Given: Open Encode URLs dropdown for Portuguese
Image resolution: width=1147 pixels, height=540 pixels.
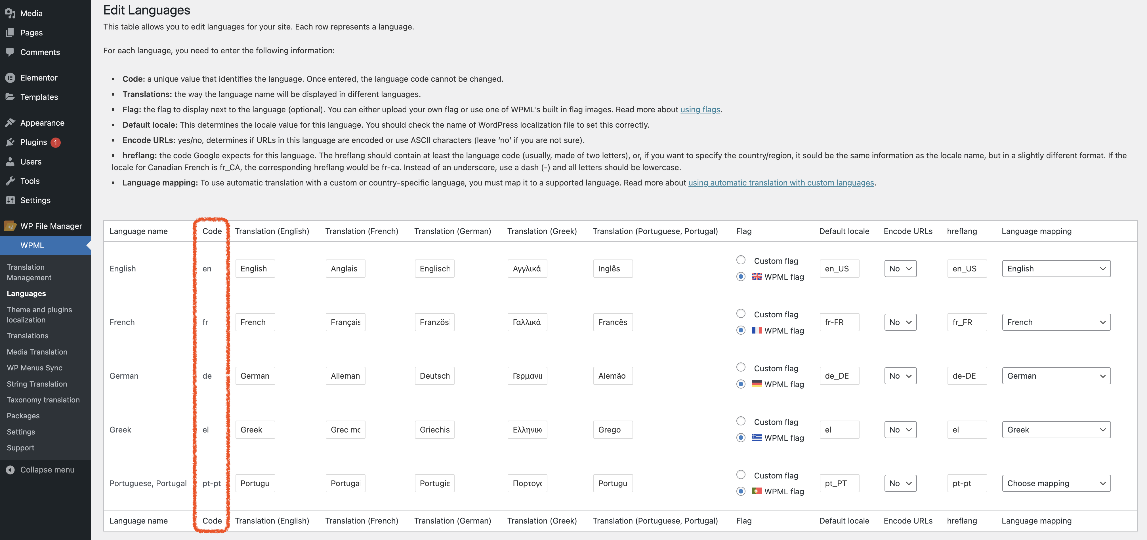Looking at the screenshot, I should [x=900, y=483].
